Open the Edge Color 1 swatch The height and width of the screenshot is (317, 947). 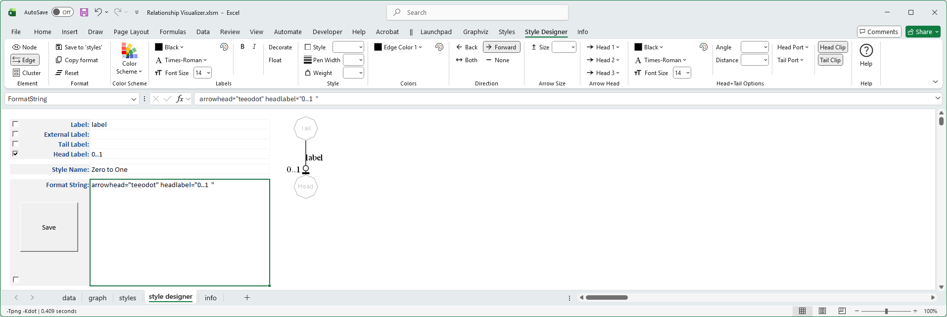pos(378,47)
